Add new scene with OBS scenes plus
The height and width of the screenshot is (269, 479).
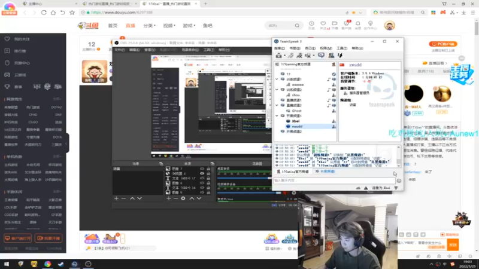coord(116,198)
